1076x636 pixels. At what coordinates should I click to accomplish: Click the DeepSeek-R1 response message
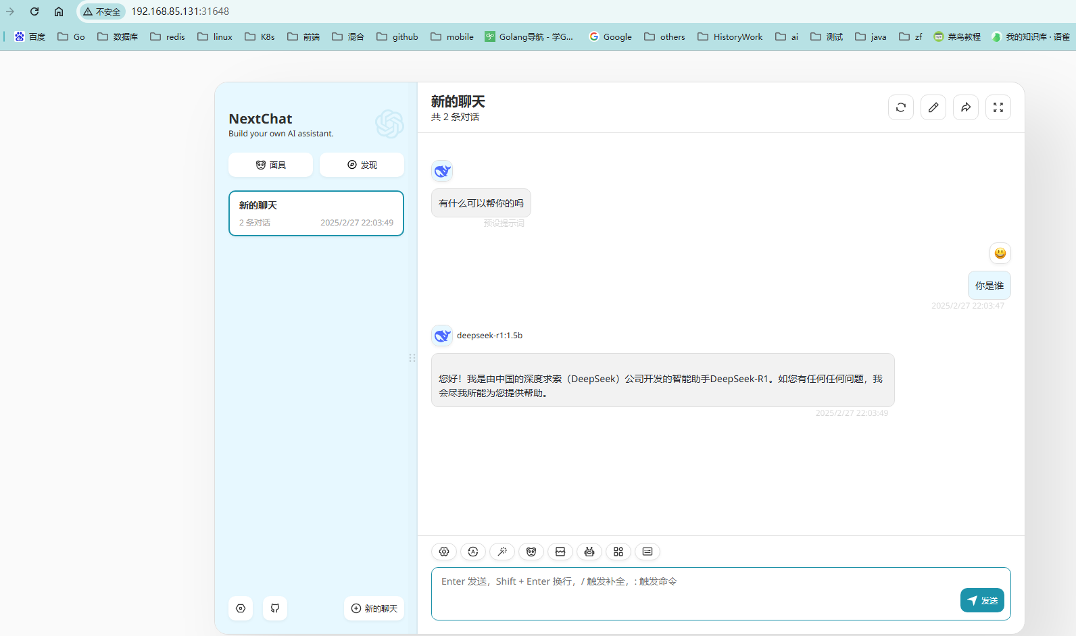click(x=663, y=380)
